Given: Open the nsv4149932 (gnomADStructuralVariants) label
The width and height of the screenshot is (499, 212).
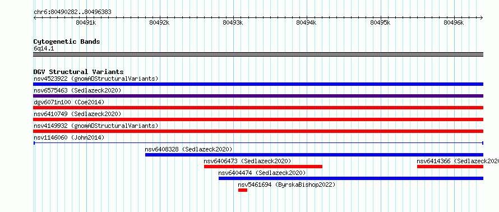Looking at the screenshot, I should tap(96, 126).
